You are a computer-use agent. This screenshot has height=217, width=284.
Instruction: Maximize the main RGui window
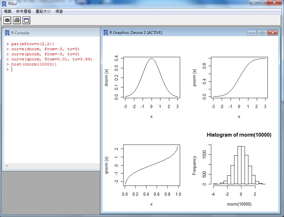pyautogui.click(x=262, y=3)
